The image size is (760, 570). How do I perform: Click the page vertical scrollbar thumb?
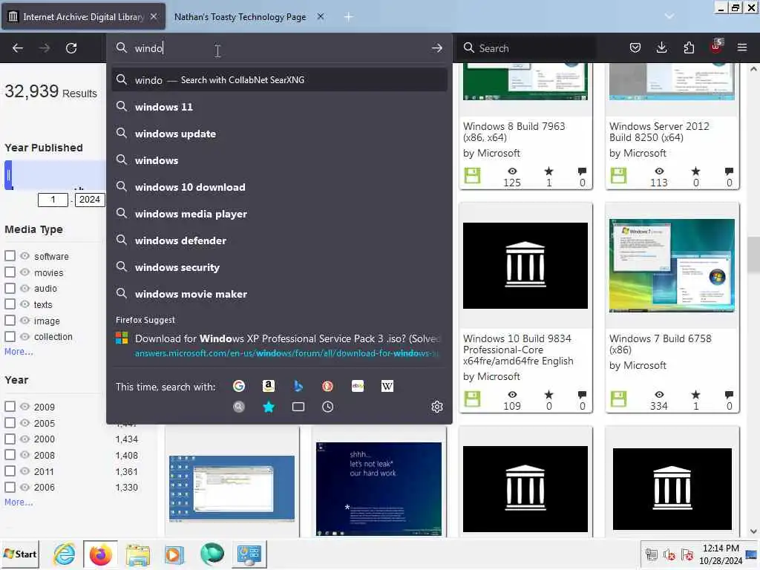[753, 254]
